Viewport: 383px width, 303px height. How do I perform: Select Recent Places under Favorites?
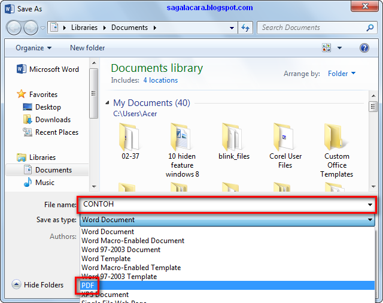point(51,132)
